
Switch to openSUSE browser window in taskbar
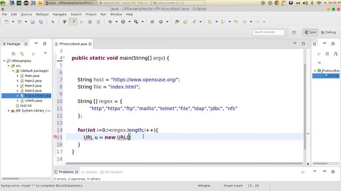coord(124,3)
